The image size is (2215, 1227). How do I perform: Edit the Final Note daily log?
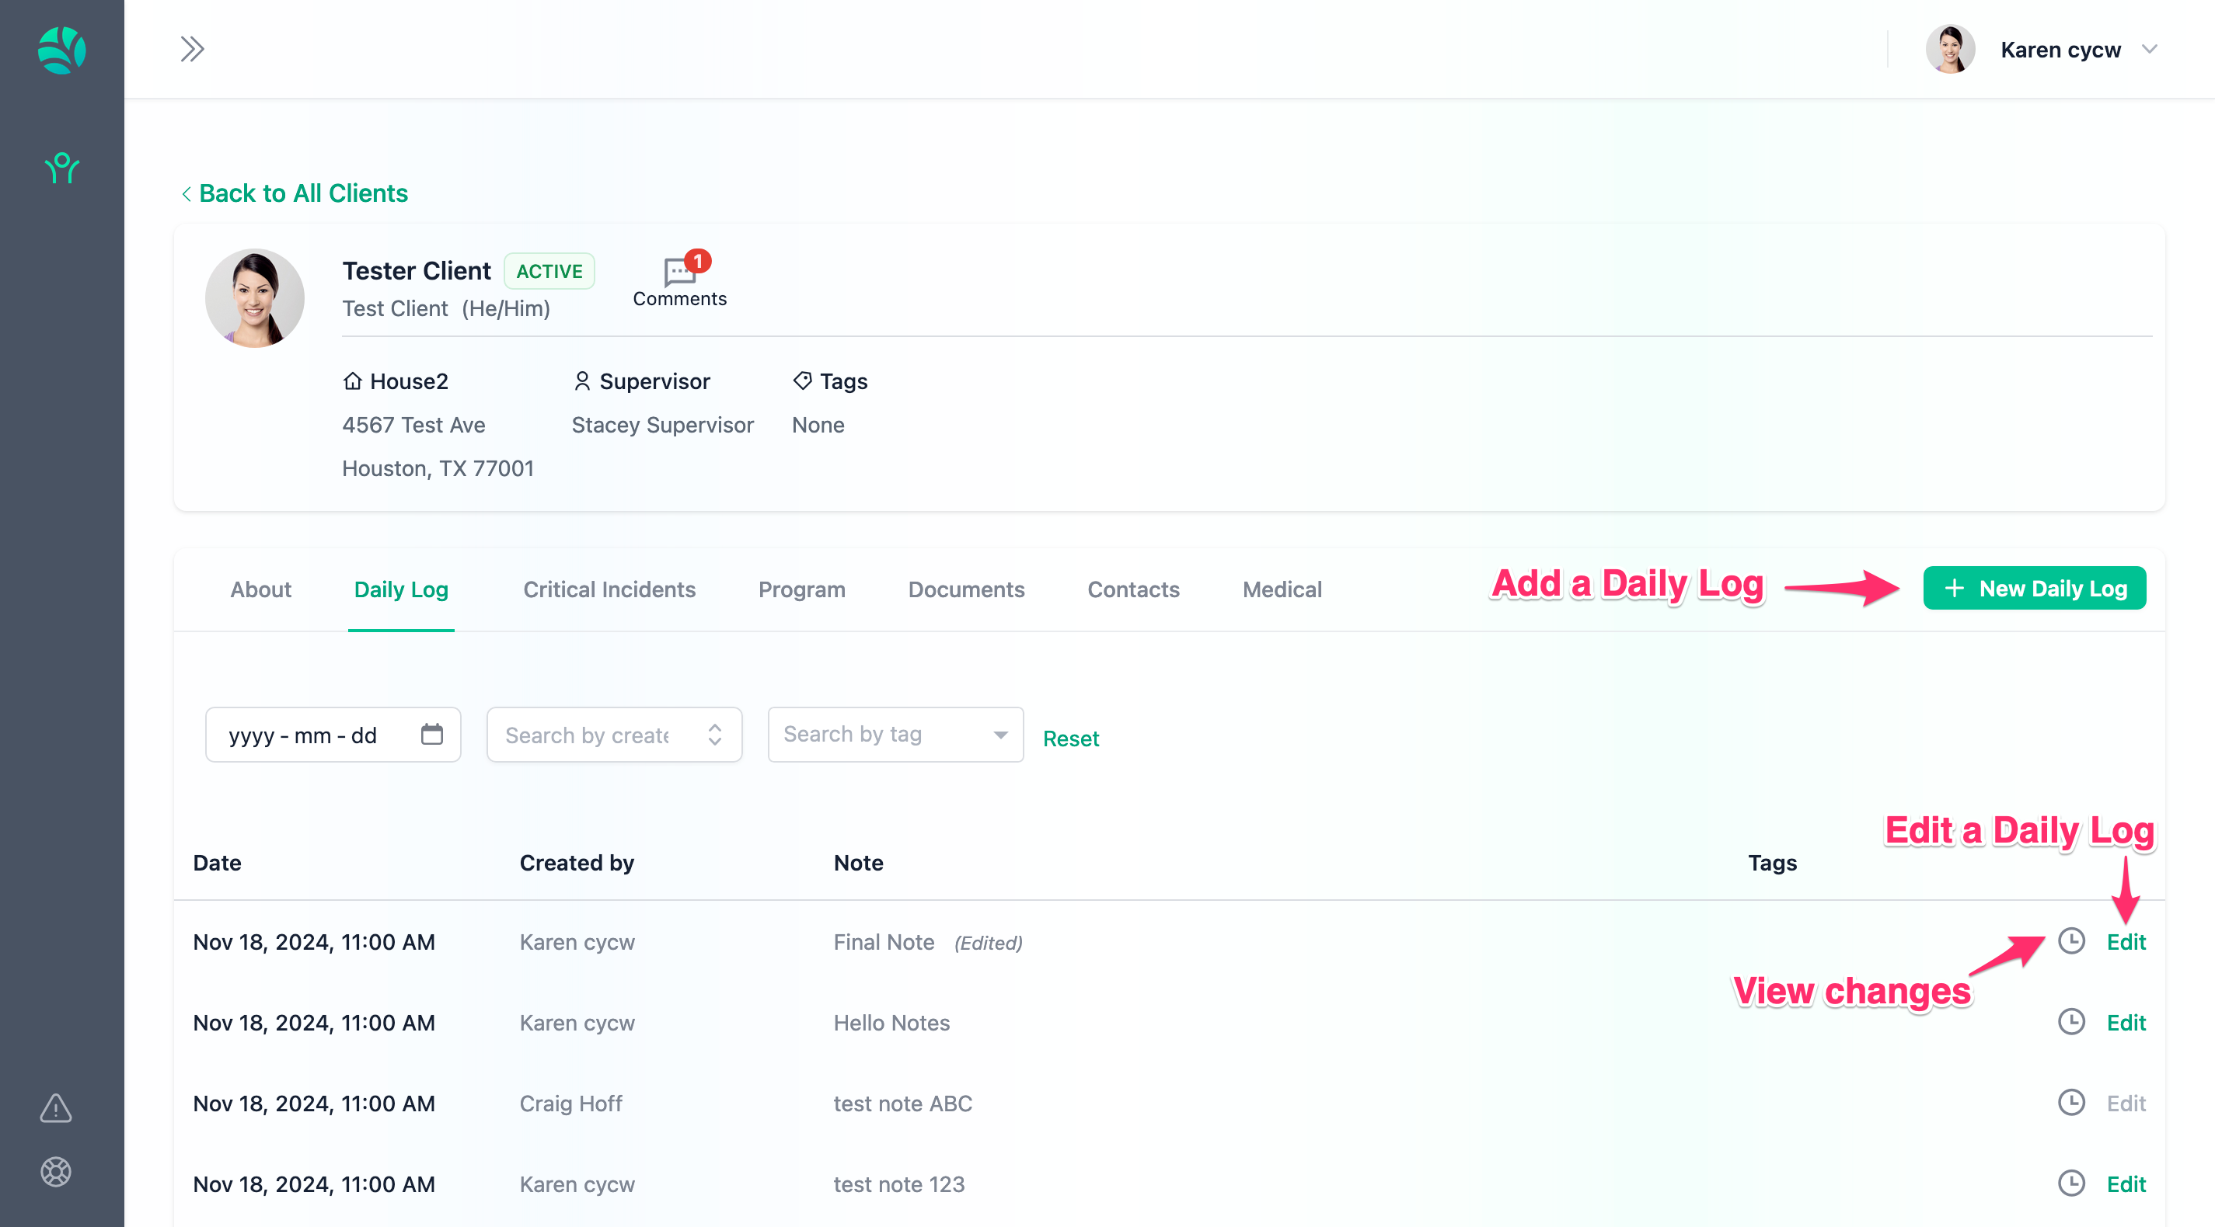tap(2126, 942)
